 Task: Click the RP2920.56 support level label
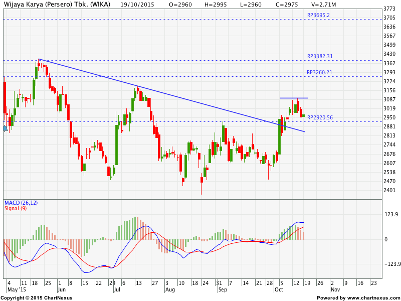click(321, 117)
